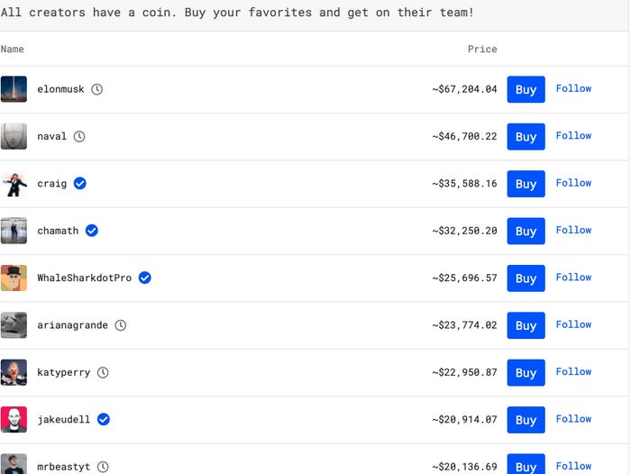Follow chamath
Viewport: 631px width, 474px height.
(573, 230)
